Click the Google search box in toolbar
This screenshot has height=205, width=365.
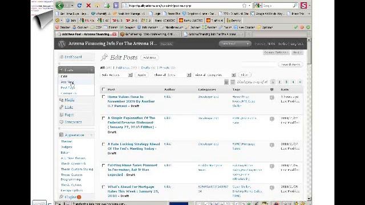tap(277, 5)
